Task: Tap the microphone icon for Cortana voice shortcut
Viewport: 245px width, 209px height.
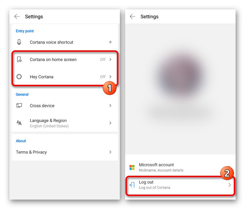Action: pyautogui.click(x=19, y=42)
